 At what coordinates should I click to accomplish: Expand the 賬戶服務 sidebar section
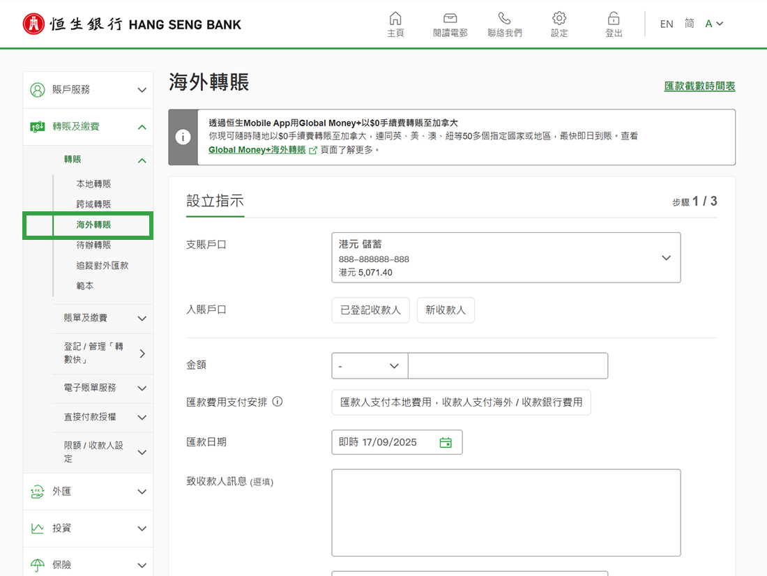[x=88, y=90]
